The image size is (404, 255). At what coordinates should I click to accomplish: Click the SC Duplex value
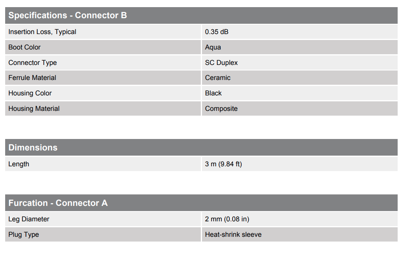tap(221, 63)
